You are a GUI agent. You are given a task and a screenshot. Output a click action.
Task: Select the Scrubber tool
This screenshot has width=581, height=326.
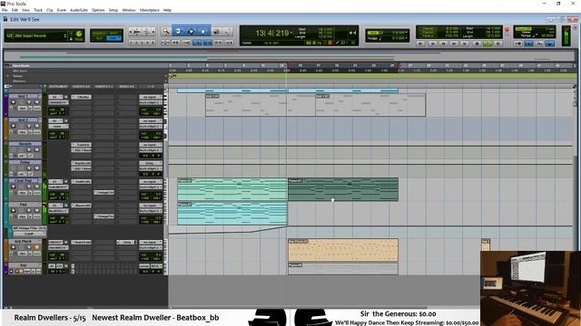coord(216,32)
